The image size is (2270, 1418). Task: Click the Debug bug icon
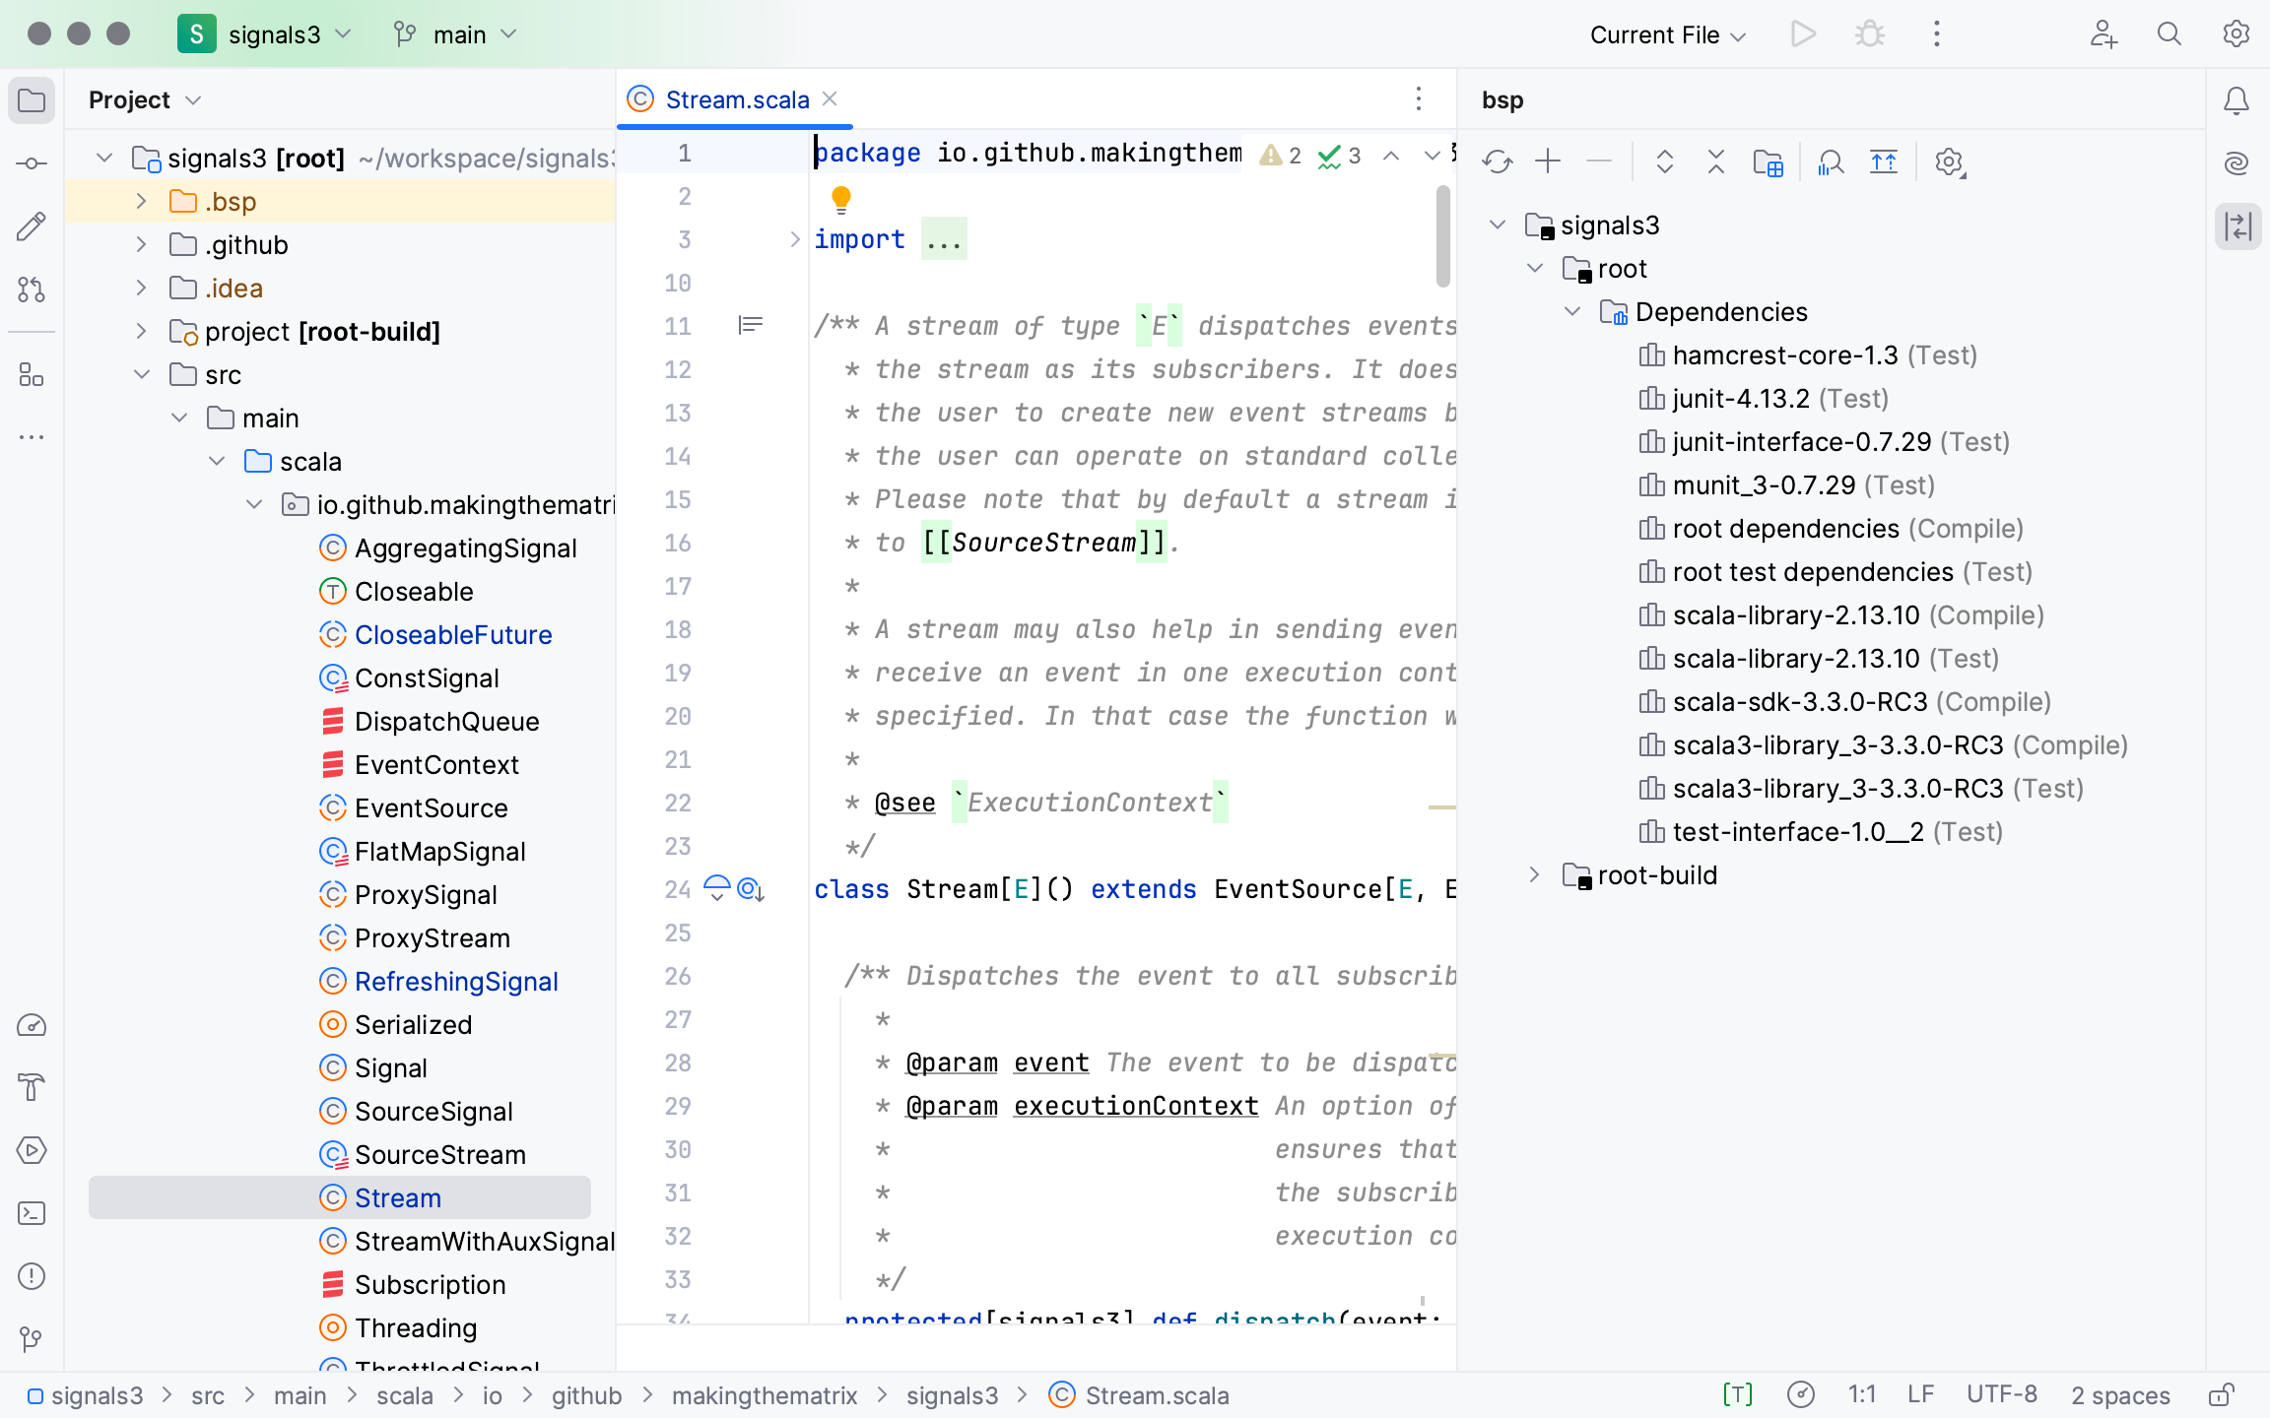tap(1869, 34)
